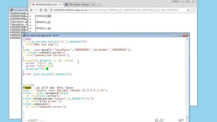Screen dimensions: 217x122
Task: Click the die("Who are you") line
Action: pos(42,44)
